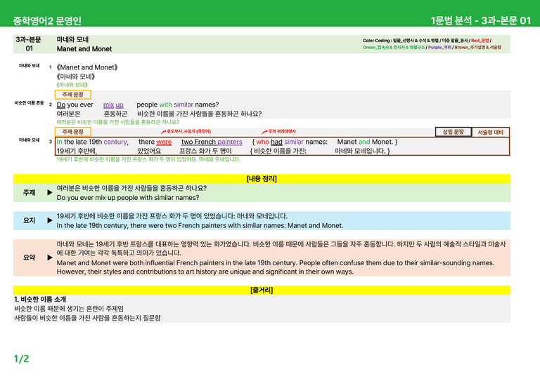
Task: Click the header title 중학영어2 문영인
Action: 47,20
